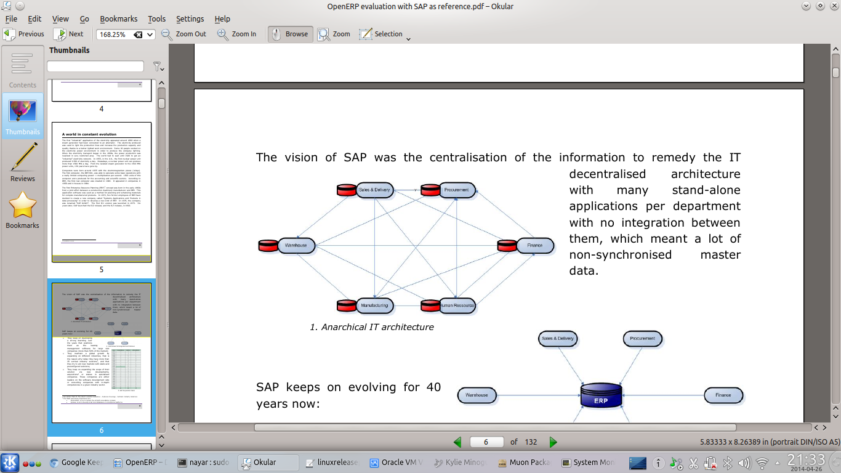Open the View menu
Image resolution: width=841 pixels, height=473 pixels.
[60, 19]
